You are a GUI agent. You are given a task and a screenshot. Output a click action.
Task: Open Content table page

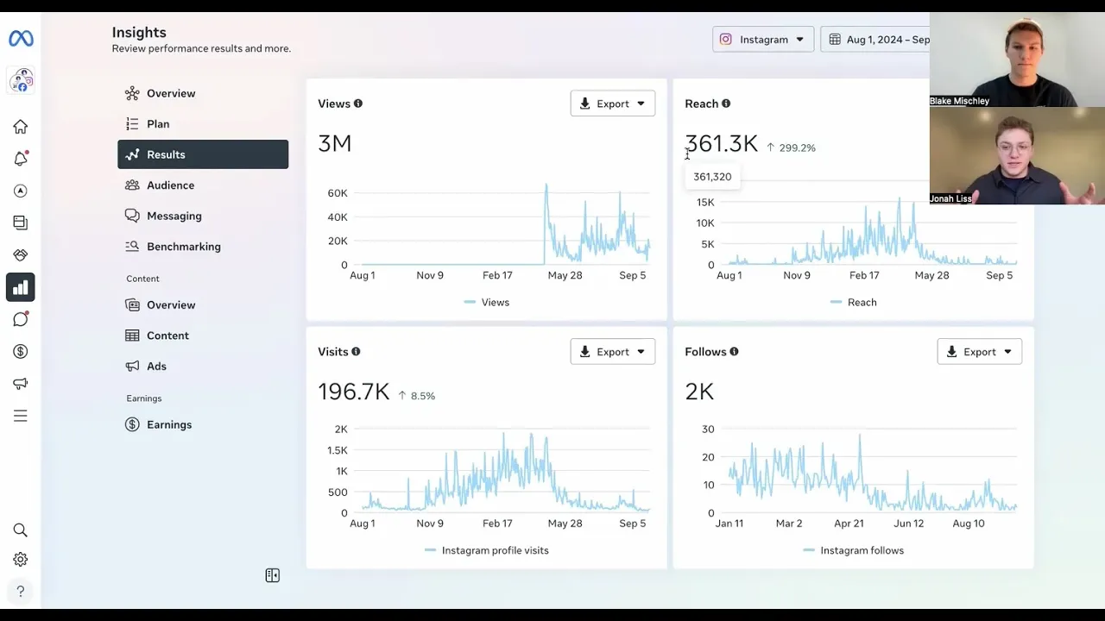pyautogui.click(x=203, y=336)
